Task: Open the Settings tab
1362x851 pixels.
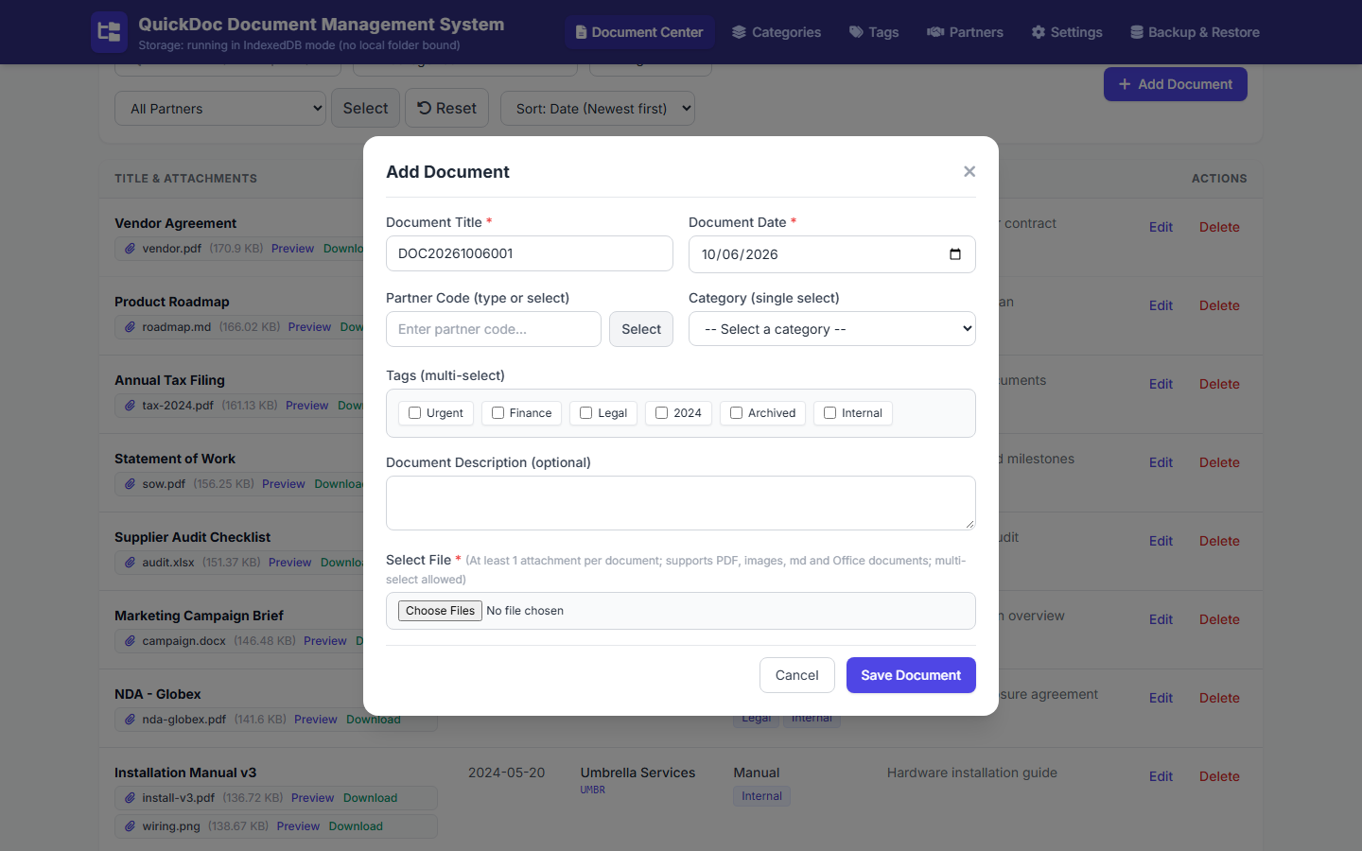Action: [1067, 32]
